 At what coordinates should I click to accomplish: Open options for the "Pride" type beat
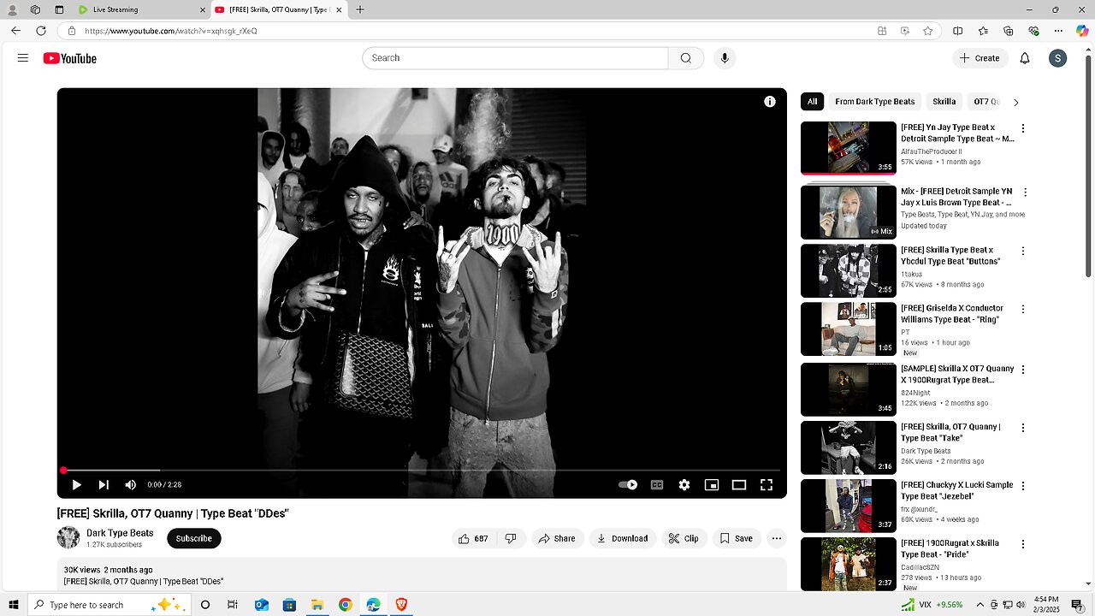pos(1023,544)
